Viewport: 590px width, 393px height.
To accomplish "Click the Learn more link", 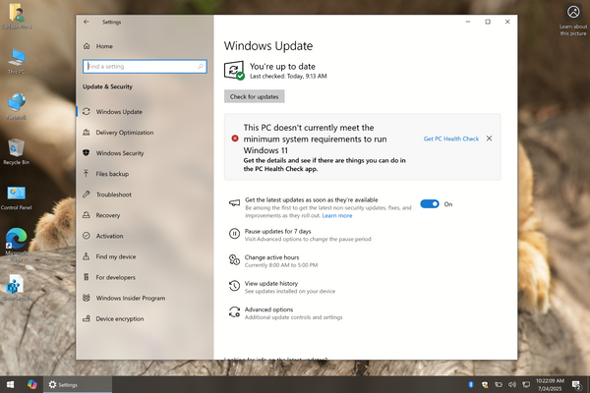I will click(337, 215).
